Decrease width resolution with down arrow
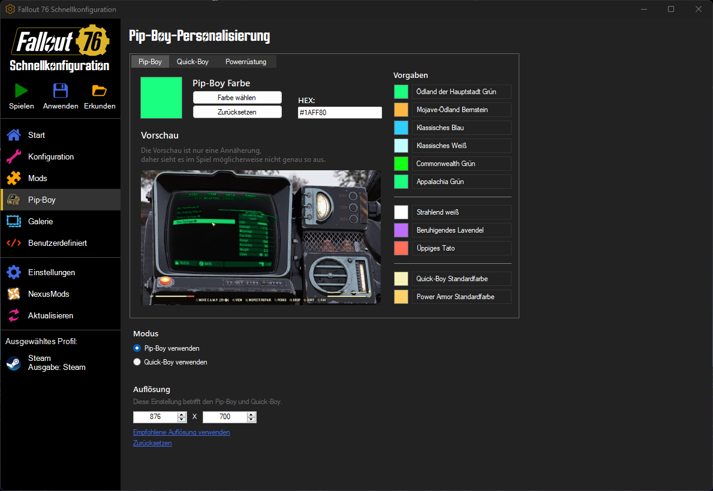The width and height of the screenshot is (713, 491). (182, 420)
